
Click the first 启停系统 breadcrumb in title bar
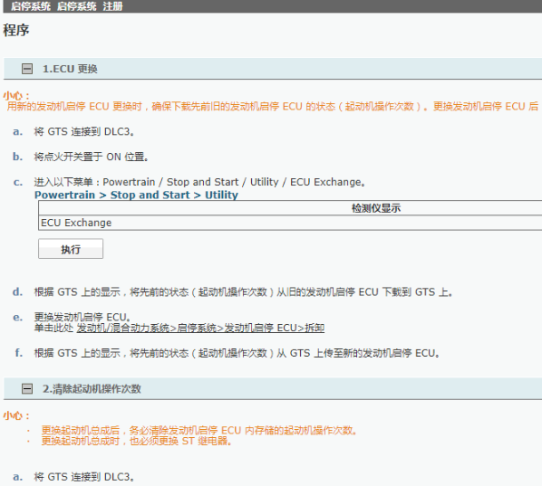31,6
